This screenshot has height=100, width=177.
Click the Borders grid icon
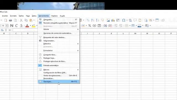coord(127,26)
